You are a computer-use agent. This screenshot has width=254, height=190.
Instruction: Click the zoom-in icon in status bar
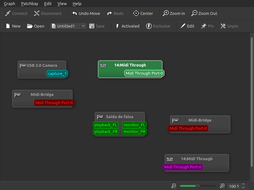(222, 186)
